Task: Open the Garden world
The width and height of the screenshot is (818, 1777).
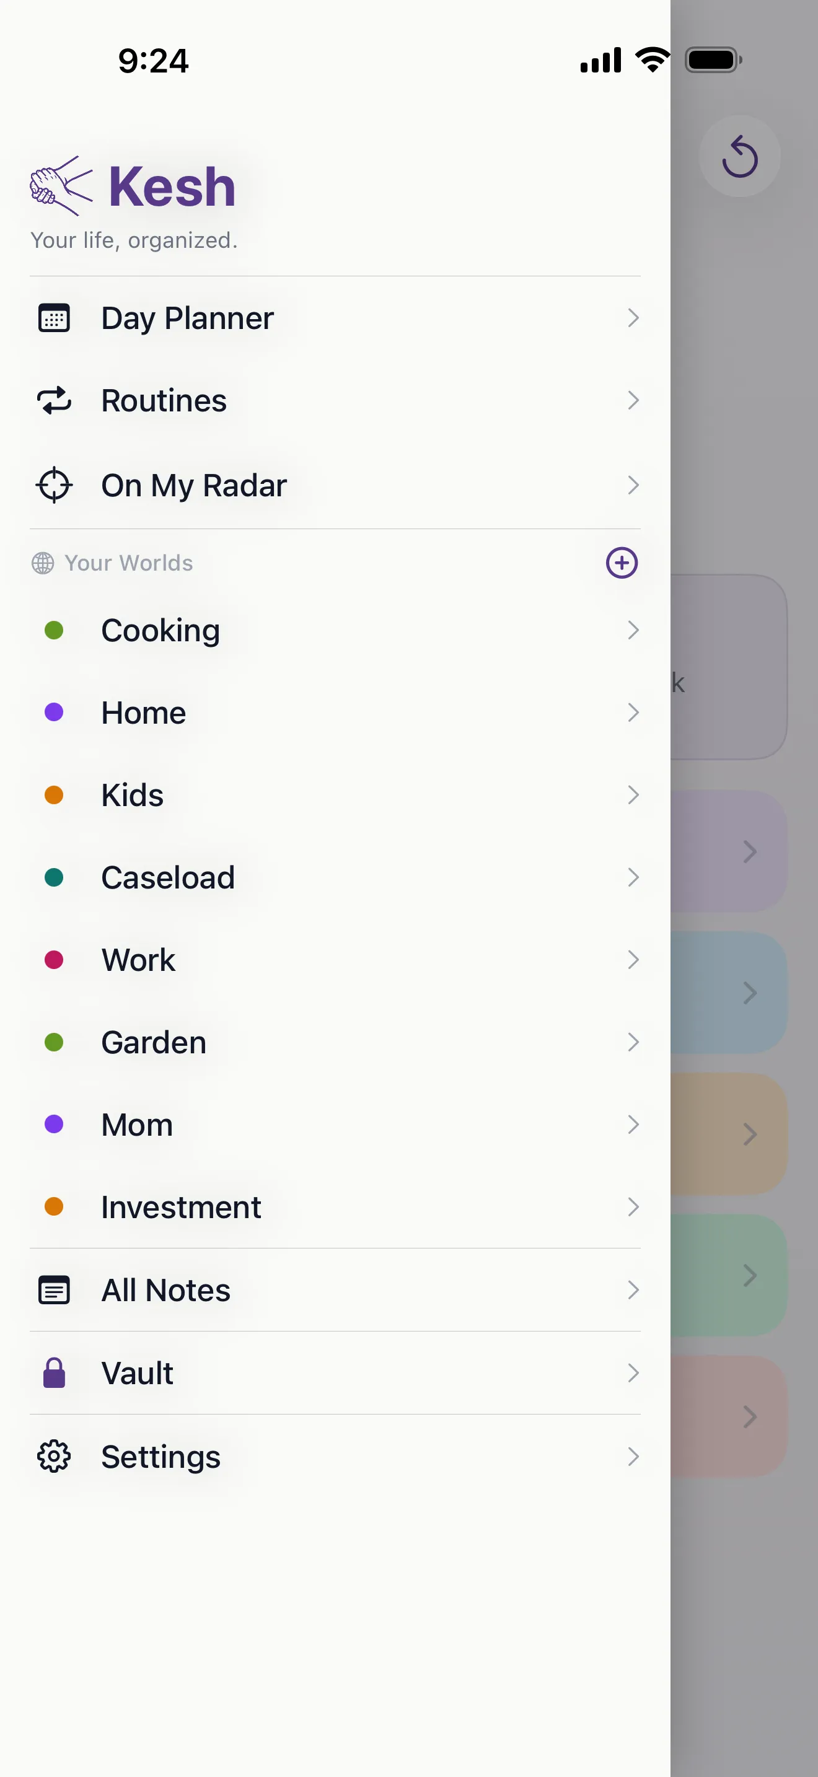Action: 335,1042
